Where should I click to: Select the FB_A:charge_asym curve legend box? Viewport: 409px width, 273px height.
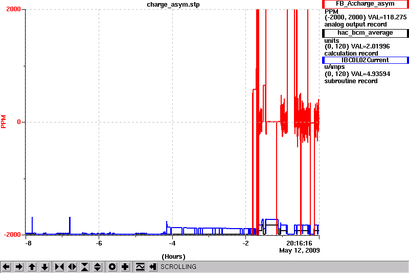(x=365, y=4)
